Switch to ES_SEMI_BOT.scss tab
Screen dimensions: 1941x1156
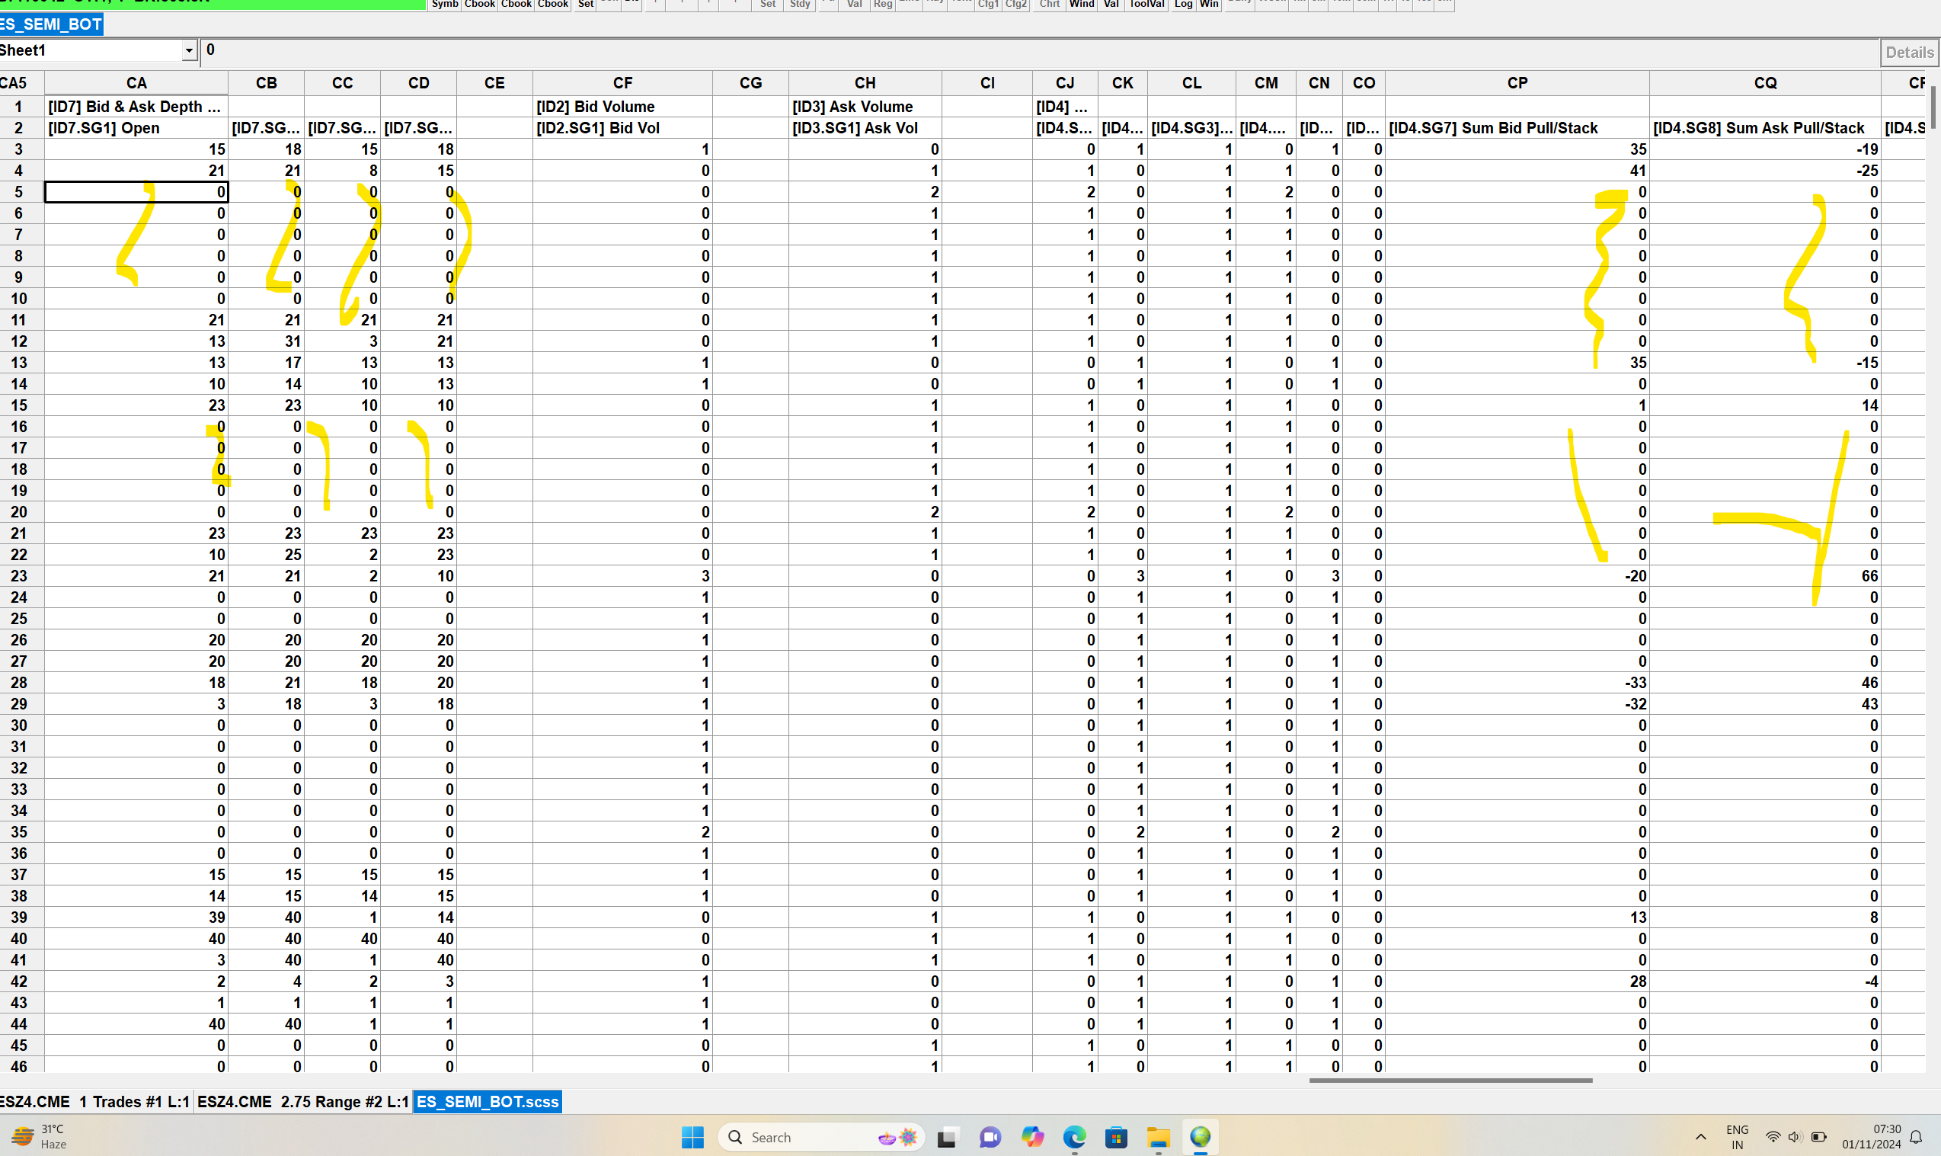click(x=488, y=1101)
